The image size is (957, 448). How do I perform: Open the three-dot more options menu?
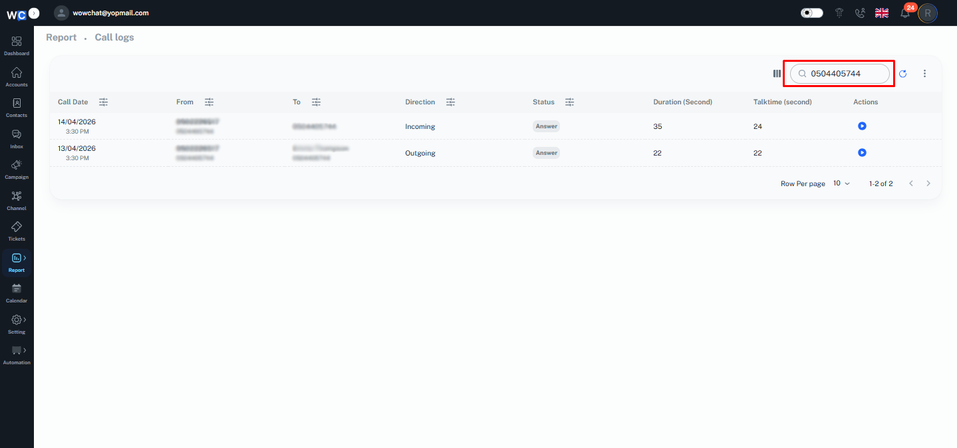(x=924, y=74)
